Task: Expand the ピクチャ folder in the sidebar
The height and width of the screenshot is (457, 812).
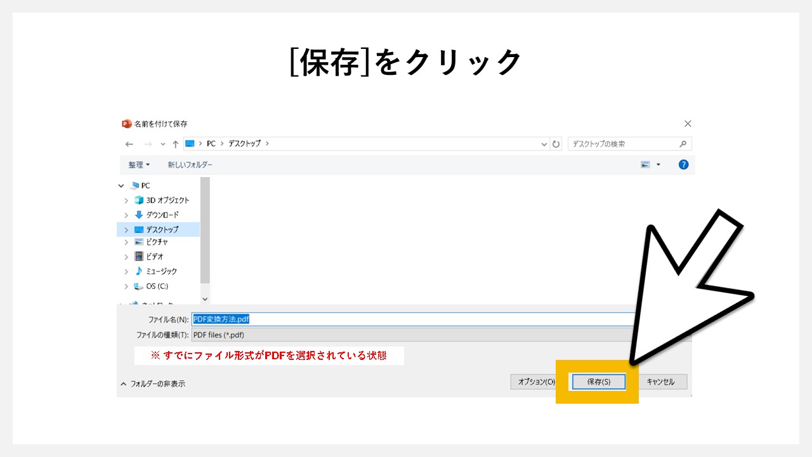Action: (126, 242)
